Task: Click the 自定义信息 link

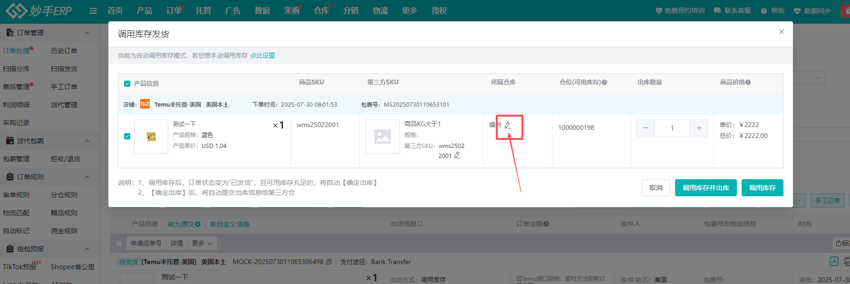Action: pos(230,224)
